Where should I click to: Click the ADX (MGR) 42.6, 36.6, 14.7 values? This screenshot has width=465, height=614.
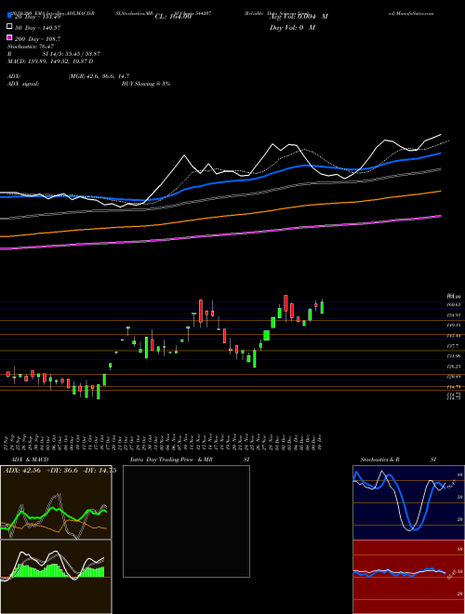pyautogui.click(x=99, y=76)
